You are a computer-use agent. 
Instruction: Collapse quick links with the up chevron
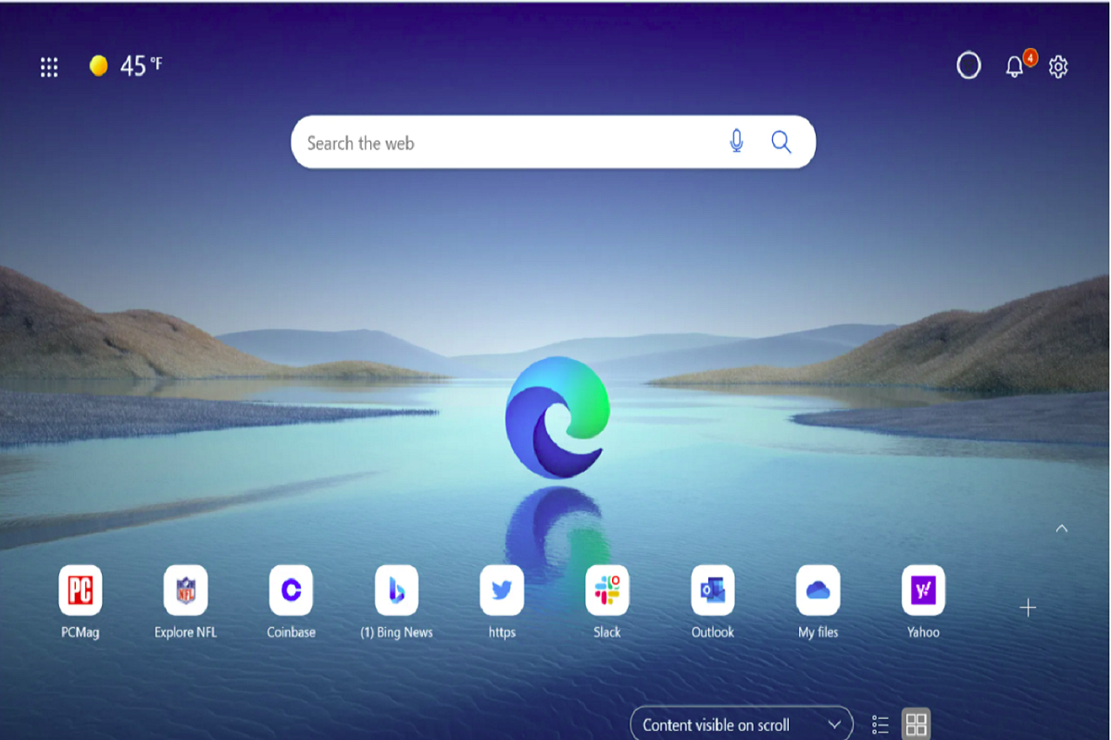point(1062,528)
